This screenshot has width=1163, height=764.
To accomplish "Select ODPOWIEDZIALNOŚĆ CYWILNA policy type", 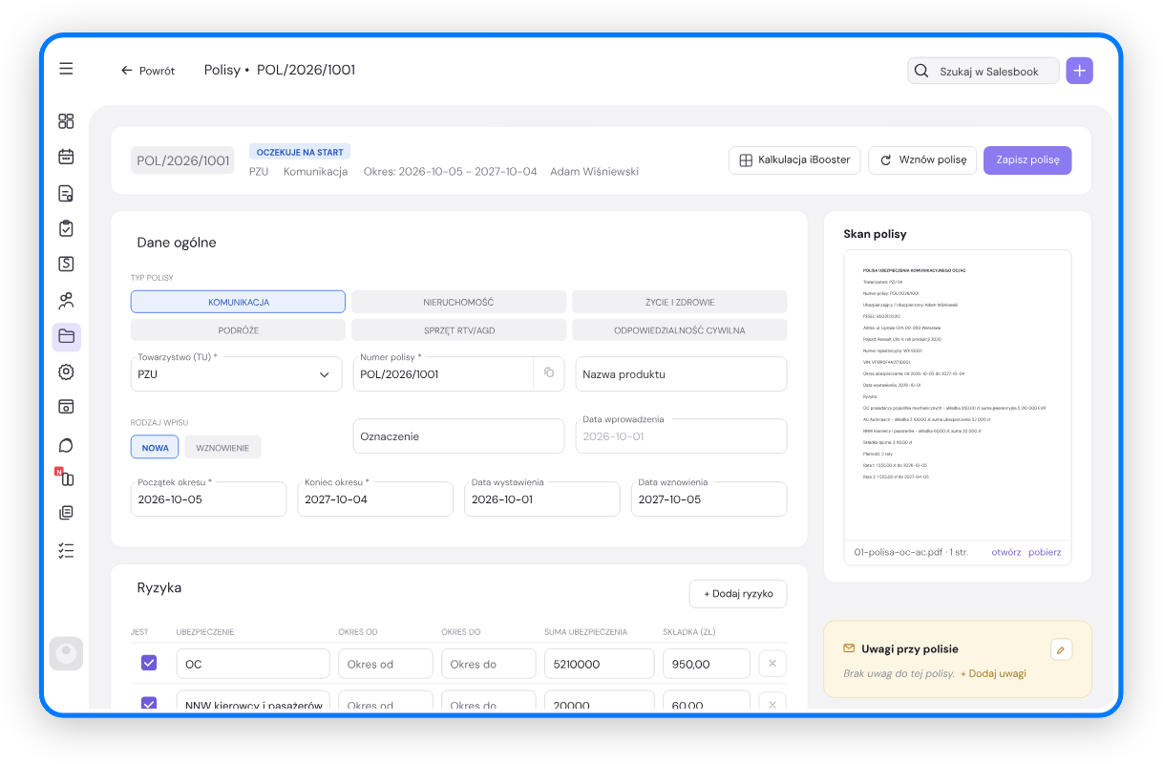I will click(680, 330).
